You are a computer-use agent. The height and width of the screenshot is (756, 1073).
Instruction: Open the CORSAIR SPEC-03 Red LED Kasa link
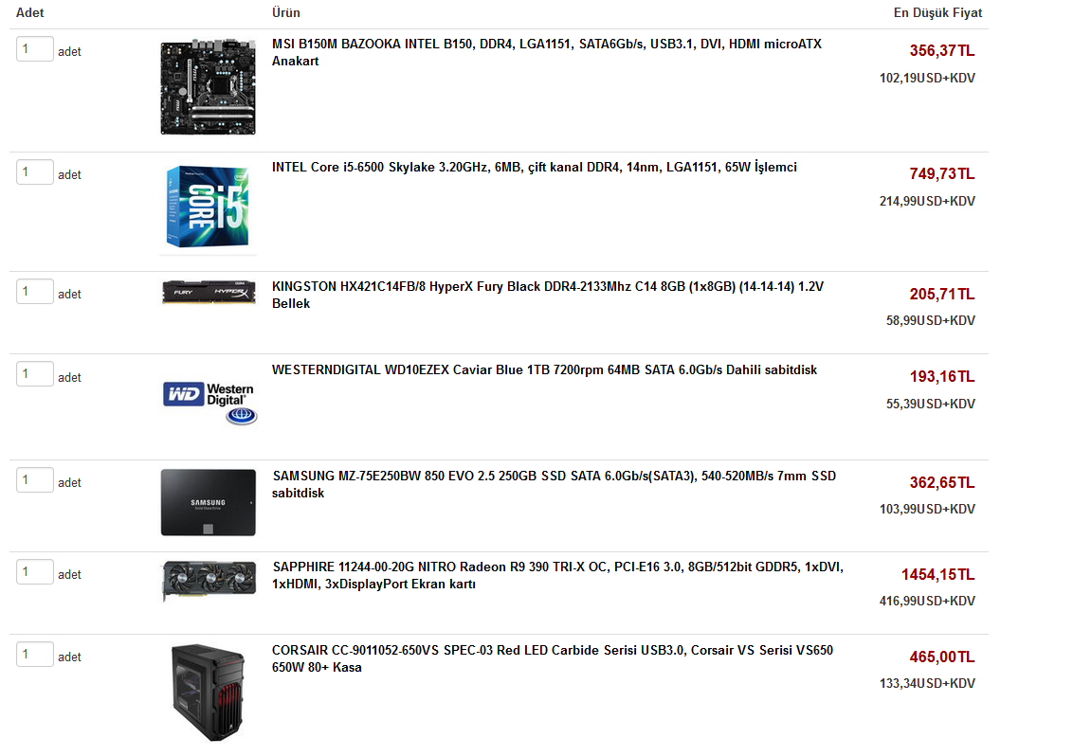[x=553, y=658]
